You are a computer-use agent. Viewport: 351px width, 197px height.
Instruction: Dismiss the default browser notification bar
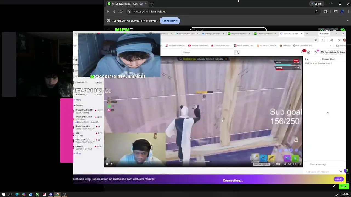pyautogui.click(x=348, y=21)
